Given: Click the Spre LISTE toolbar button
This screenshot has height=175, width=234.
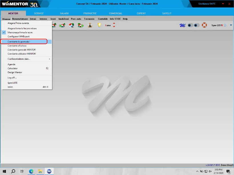Looking at the screenshot, I should pos(219,25).
